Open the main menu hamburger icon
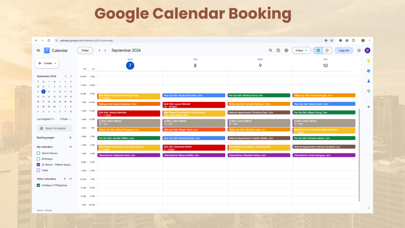The width and height of the screenshot is (405, 228). 38,50
